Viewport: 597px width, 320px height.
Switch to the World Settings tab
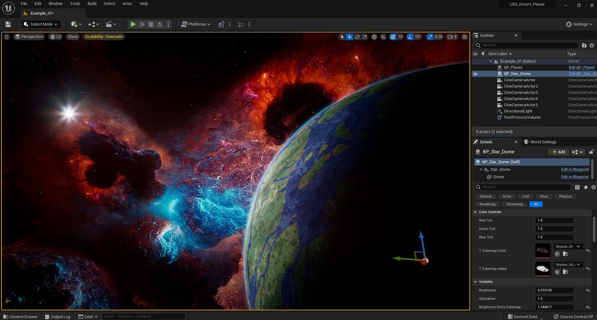click(540, 142)
